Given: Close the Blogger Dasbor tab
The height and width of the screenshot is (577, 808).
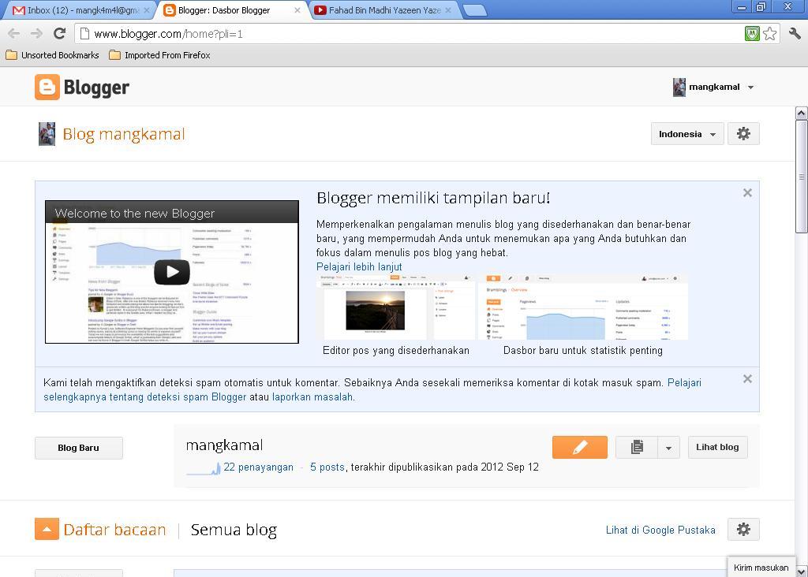Looking at the screenshot, I should point(297,10).
